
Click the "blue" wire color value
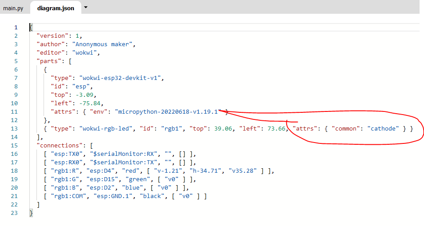(x=132, y=188)
